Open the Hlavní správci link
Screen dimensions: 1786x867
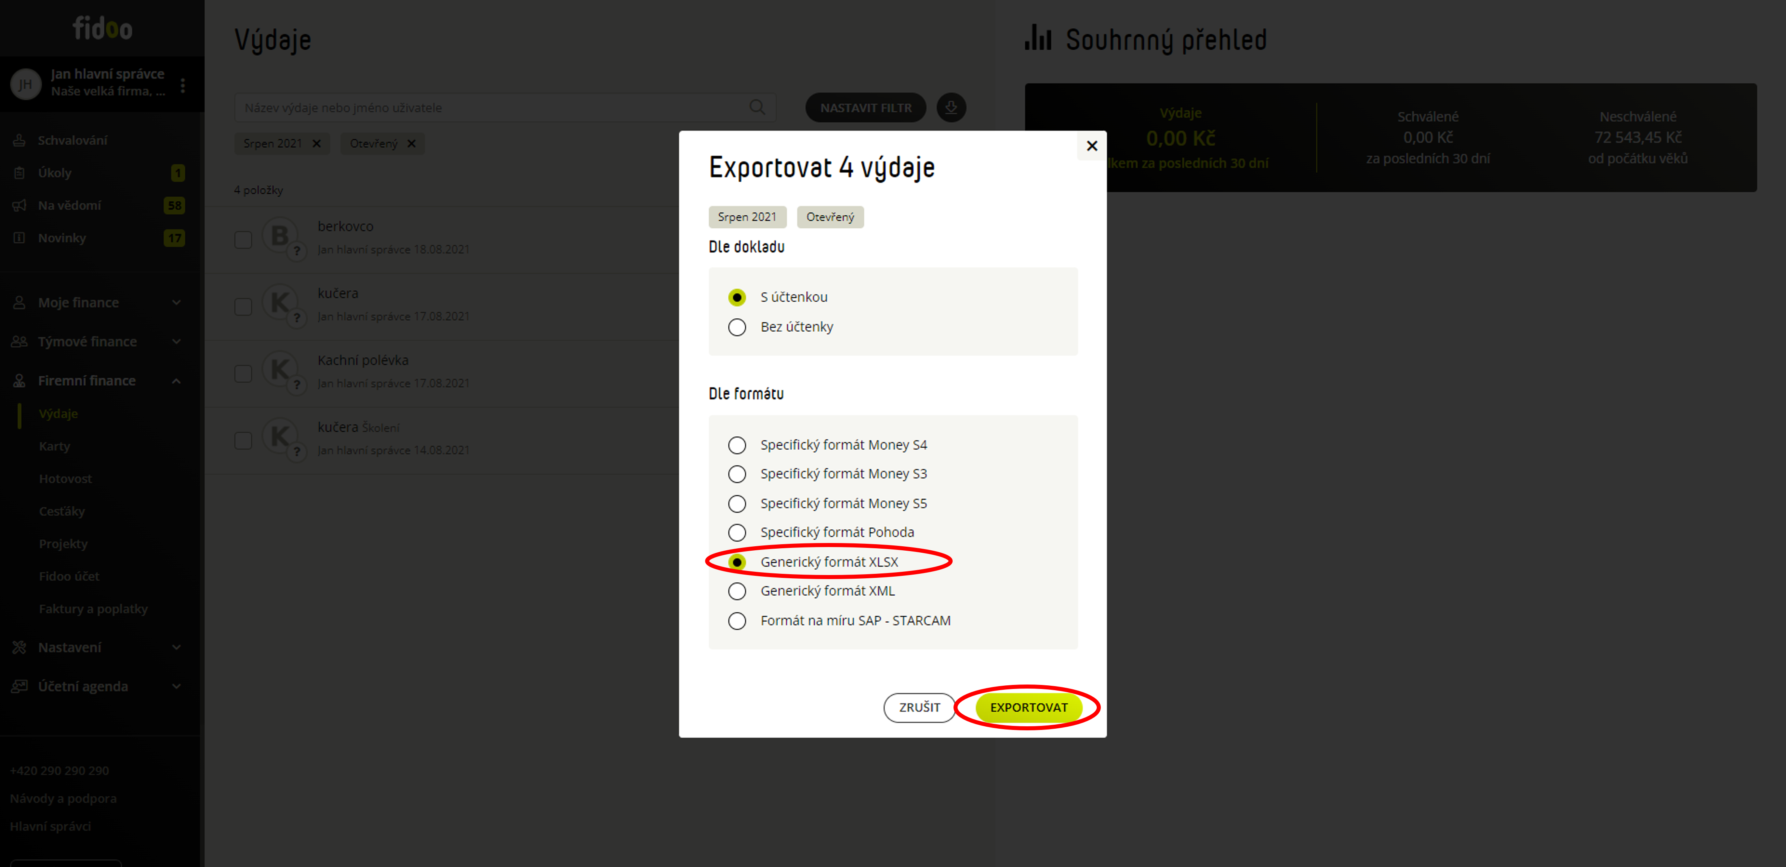click(50, 826)
